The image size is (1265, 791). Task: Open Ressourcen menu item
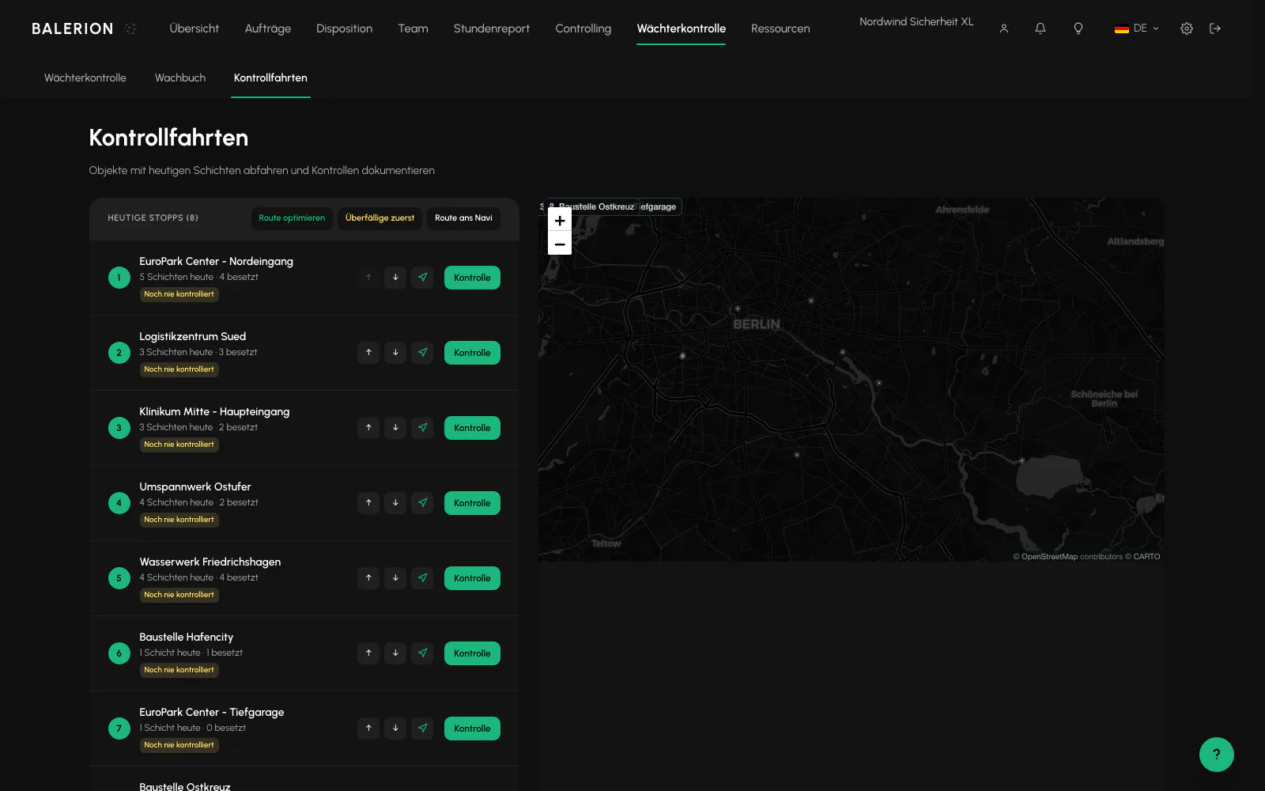780,28
